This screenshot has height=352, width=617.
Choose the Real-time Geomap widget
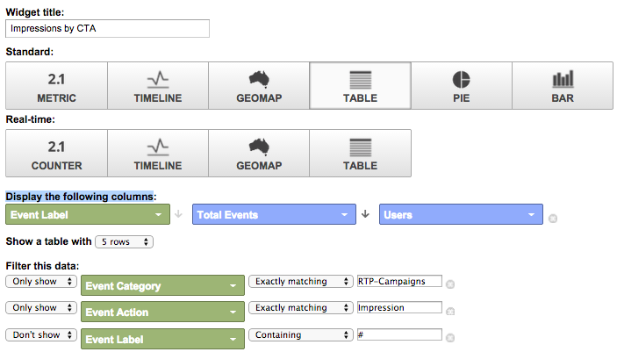[x=258, y=154]
